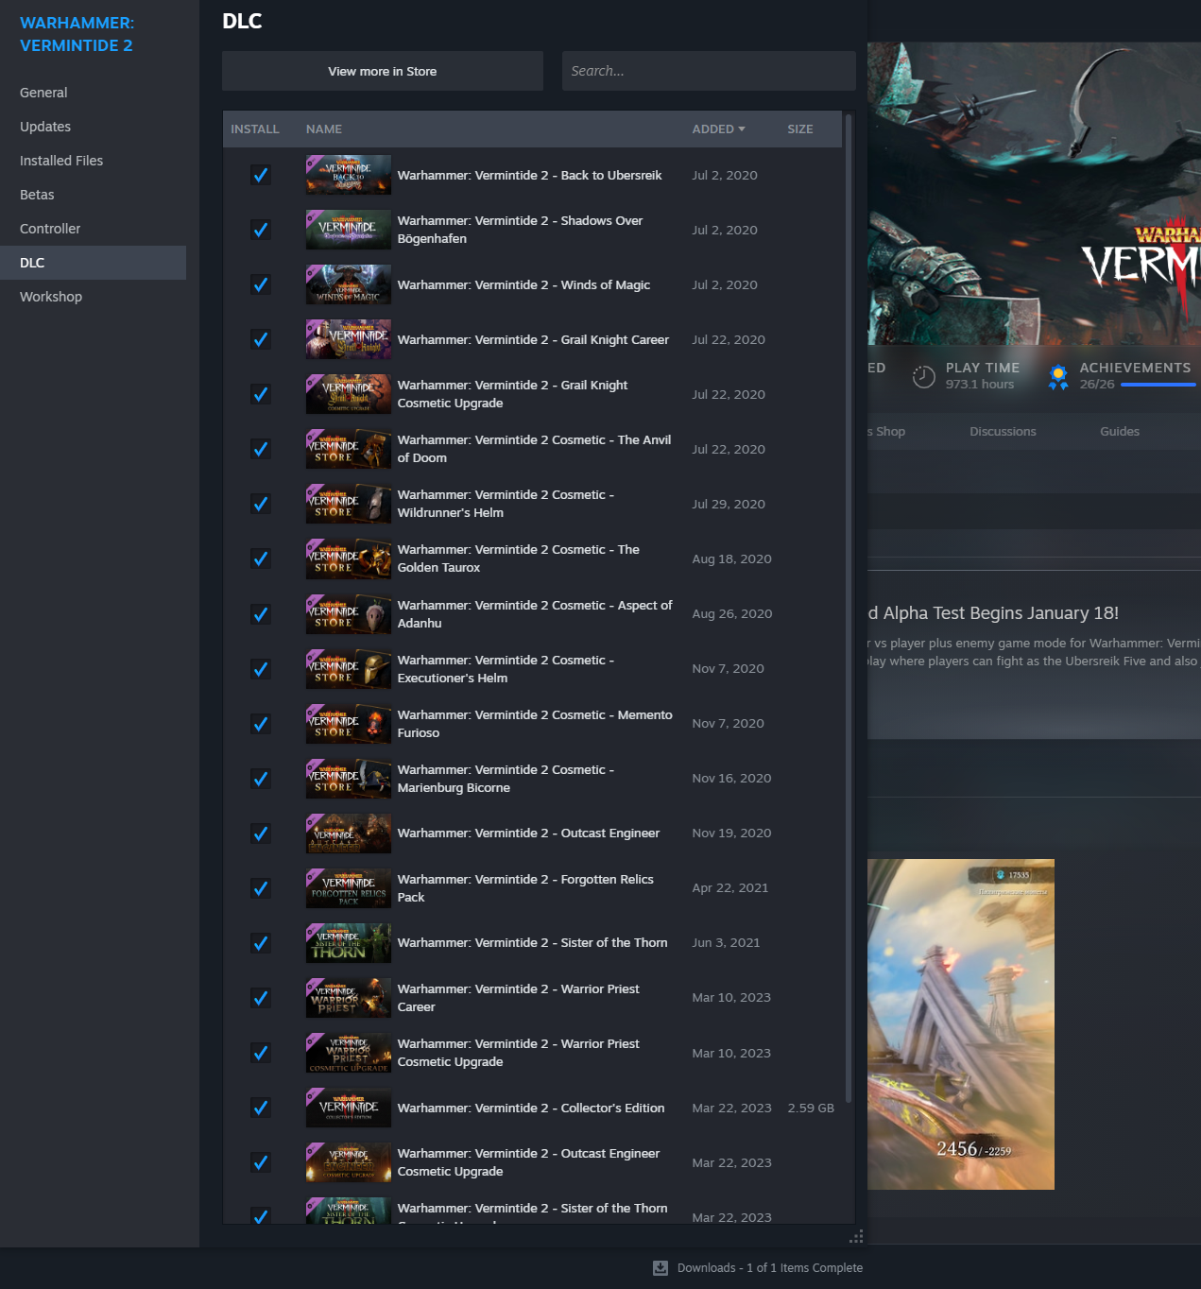Uncheck Shadows Over Bögenhafen install checkbox

(261, 230)
